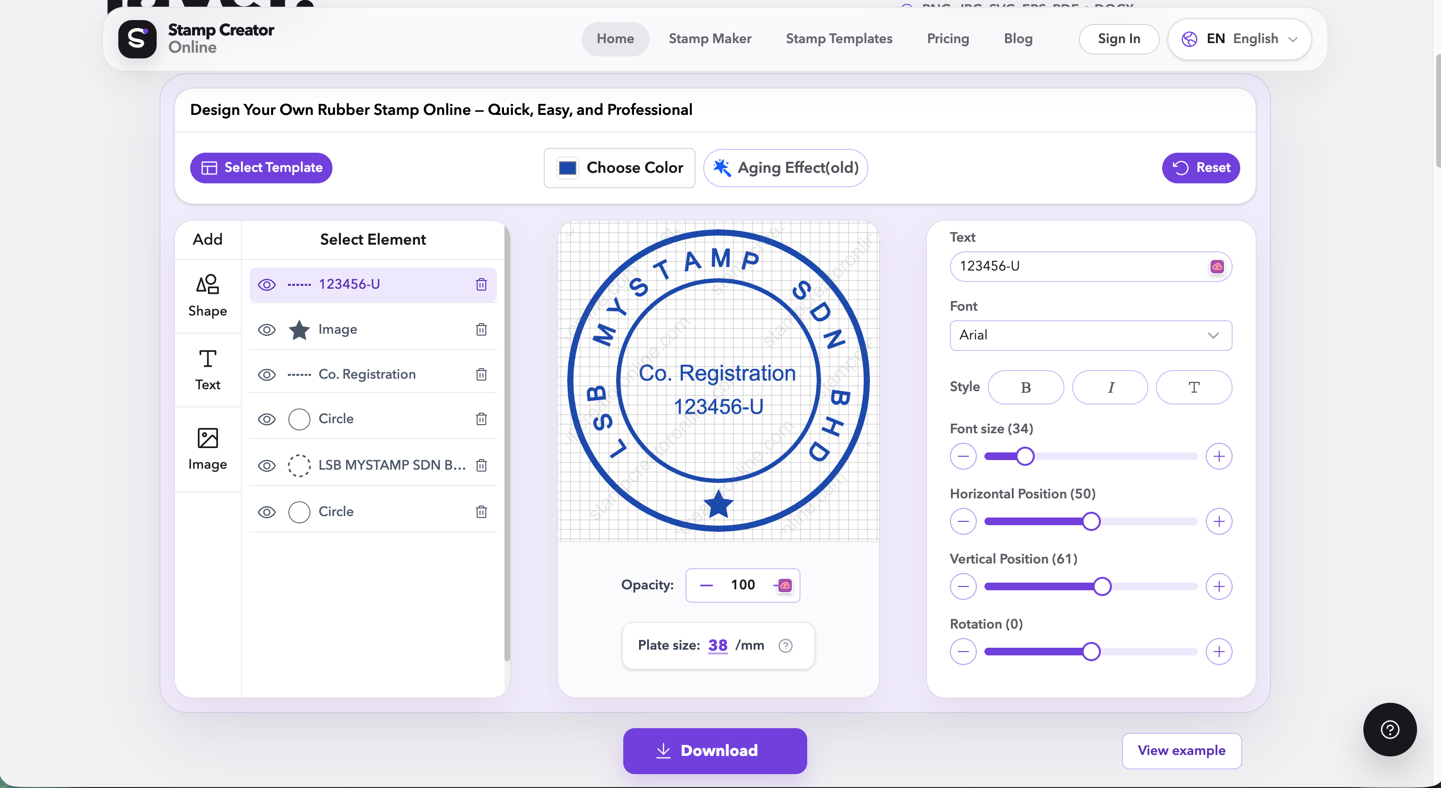Open the Image tool in Add panel

(x=207, y=450)
